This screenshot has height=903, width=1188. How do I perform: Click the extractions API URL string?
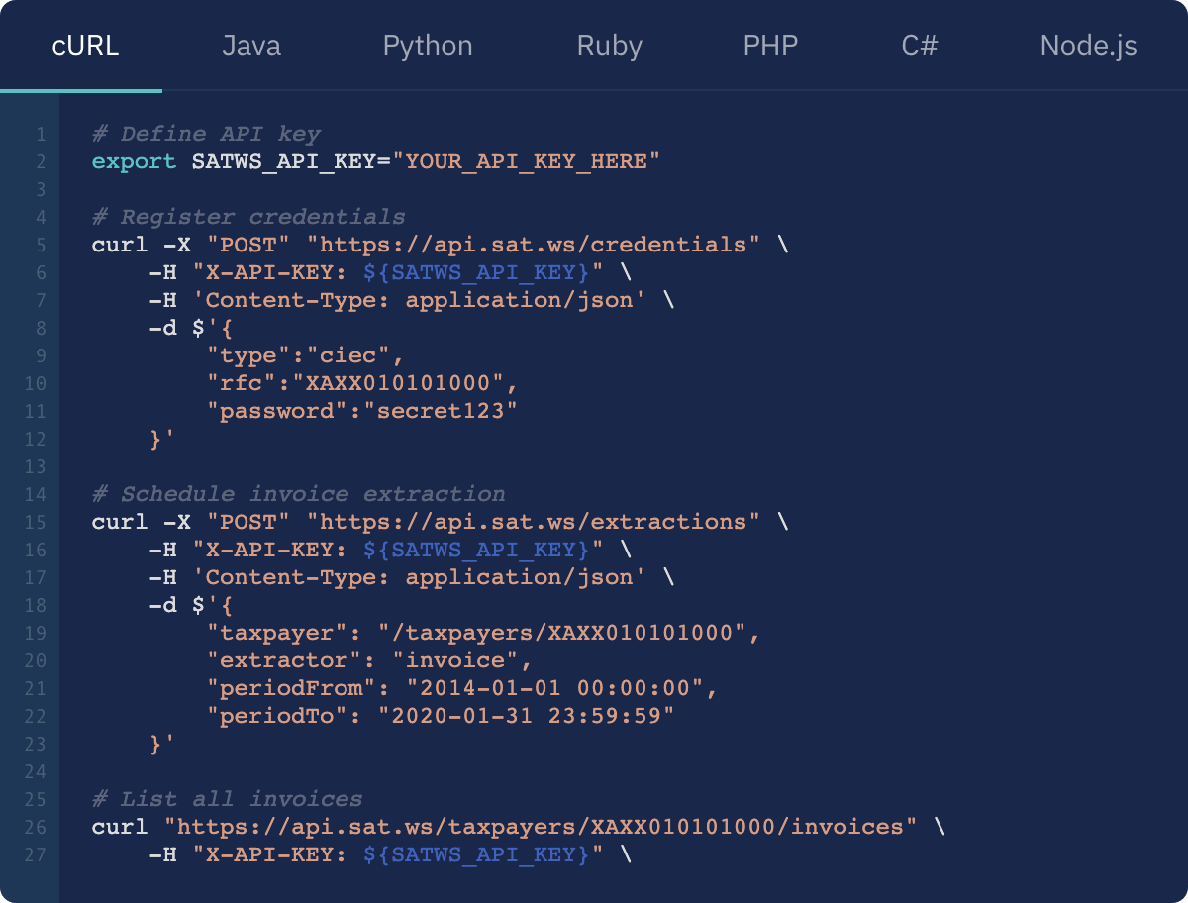pyautogui.click(x=534, y=521)
